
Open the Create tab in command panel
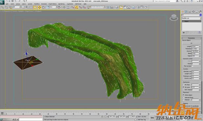[x=183, y=11]
